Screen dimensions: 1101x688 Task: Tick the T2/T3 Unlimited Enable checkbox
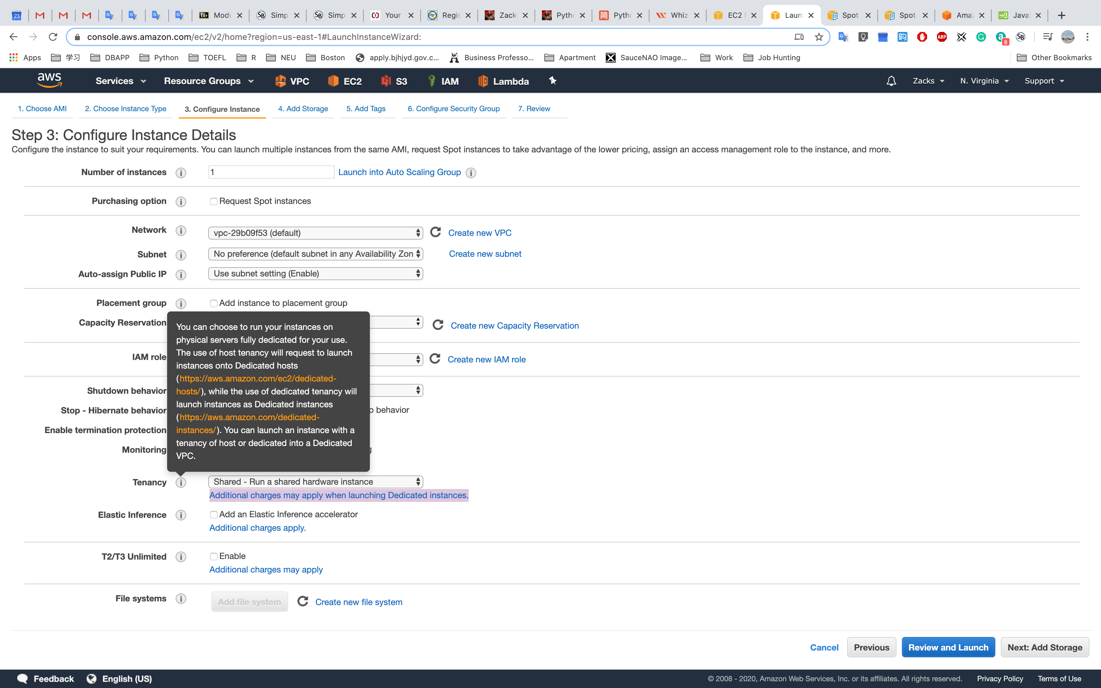214,556
